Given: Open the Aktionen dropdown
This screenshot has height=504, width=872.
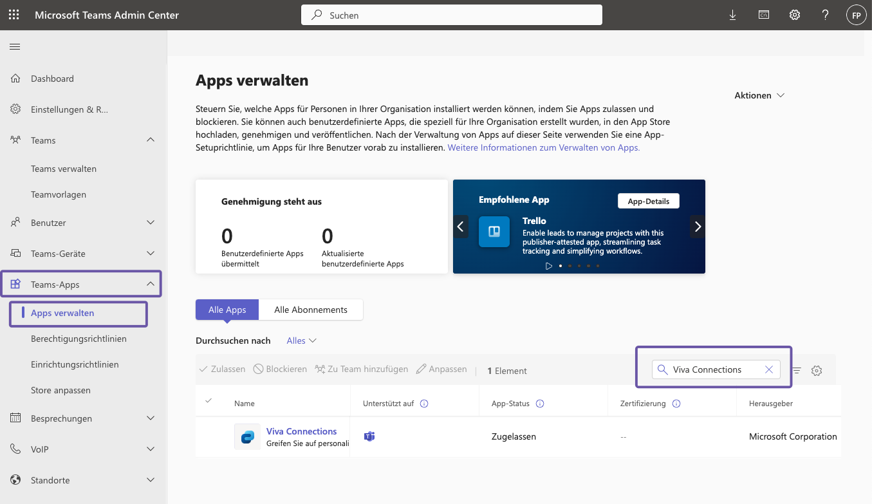Looking at the screenshot, I should [x=759, y=95].
